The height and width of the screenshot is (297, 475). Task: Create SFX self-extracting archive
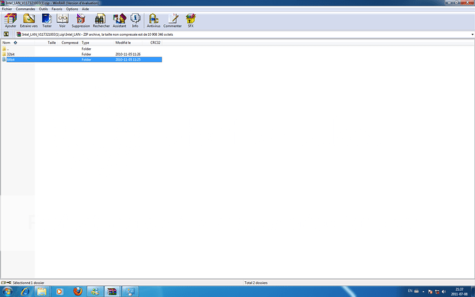click(x=191, y=20)
